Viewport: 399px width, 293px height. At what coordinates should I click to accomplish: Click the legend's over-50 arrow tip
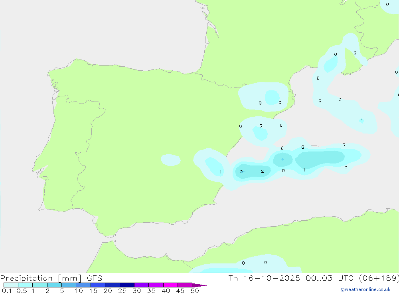[x=199, y=285]
